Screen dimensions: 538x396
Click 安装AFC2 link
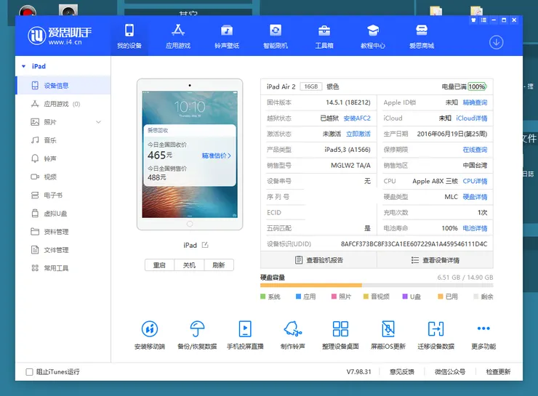click(x=357, y=118)
